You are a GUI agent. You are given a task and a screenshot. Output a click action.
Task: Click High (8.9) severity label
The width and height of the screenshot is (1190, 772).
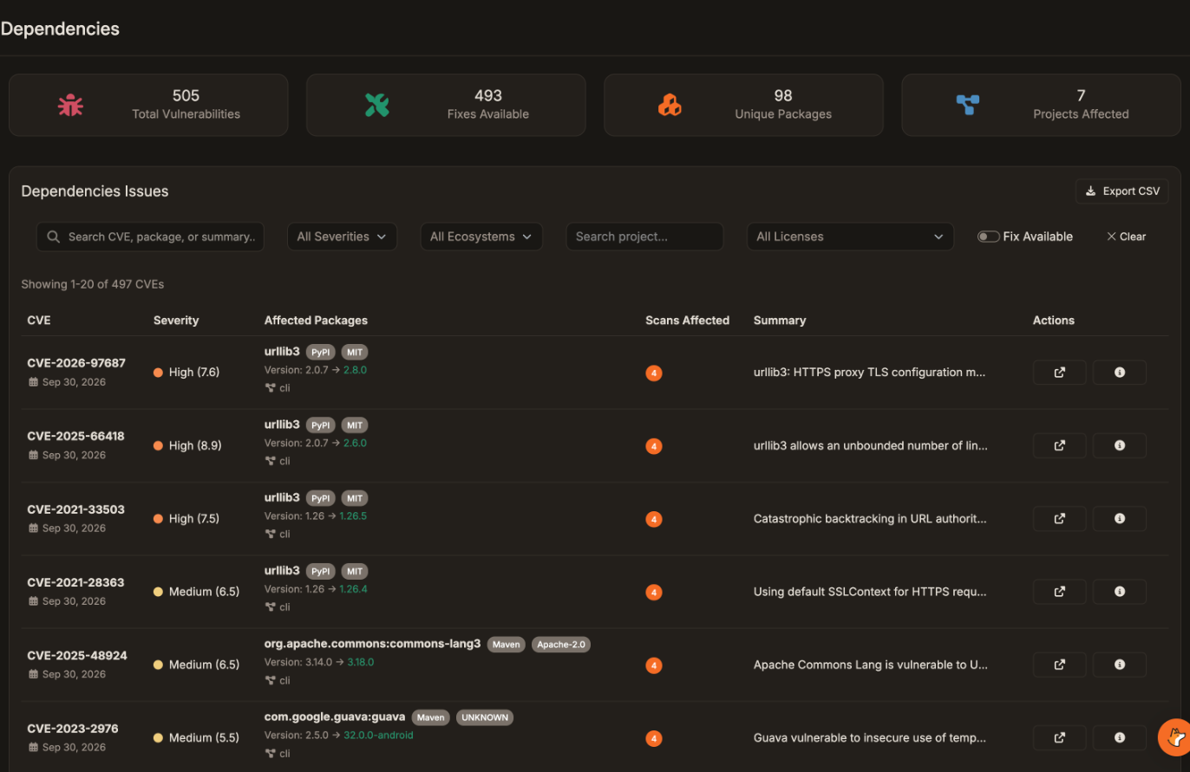click(x=195, y=445)
